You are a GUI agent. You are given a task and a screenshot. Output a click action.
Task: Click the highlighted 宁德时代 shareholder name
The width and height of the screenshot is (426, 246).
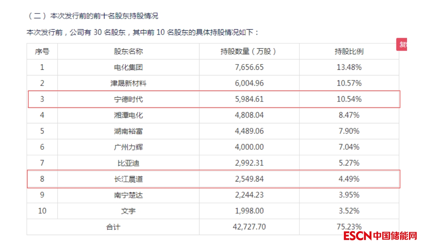tap(128, 99)
